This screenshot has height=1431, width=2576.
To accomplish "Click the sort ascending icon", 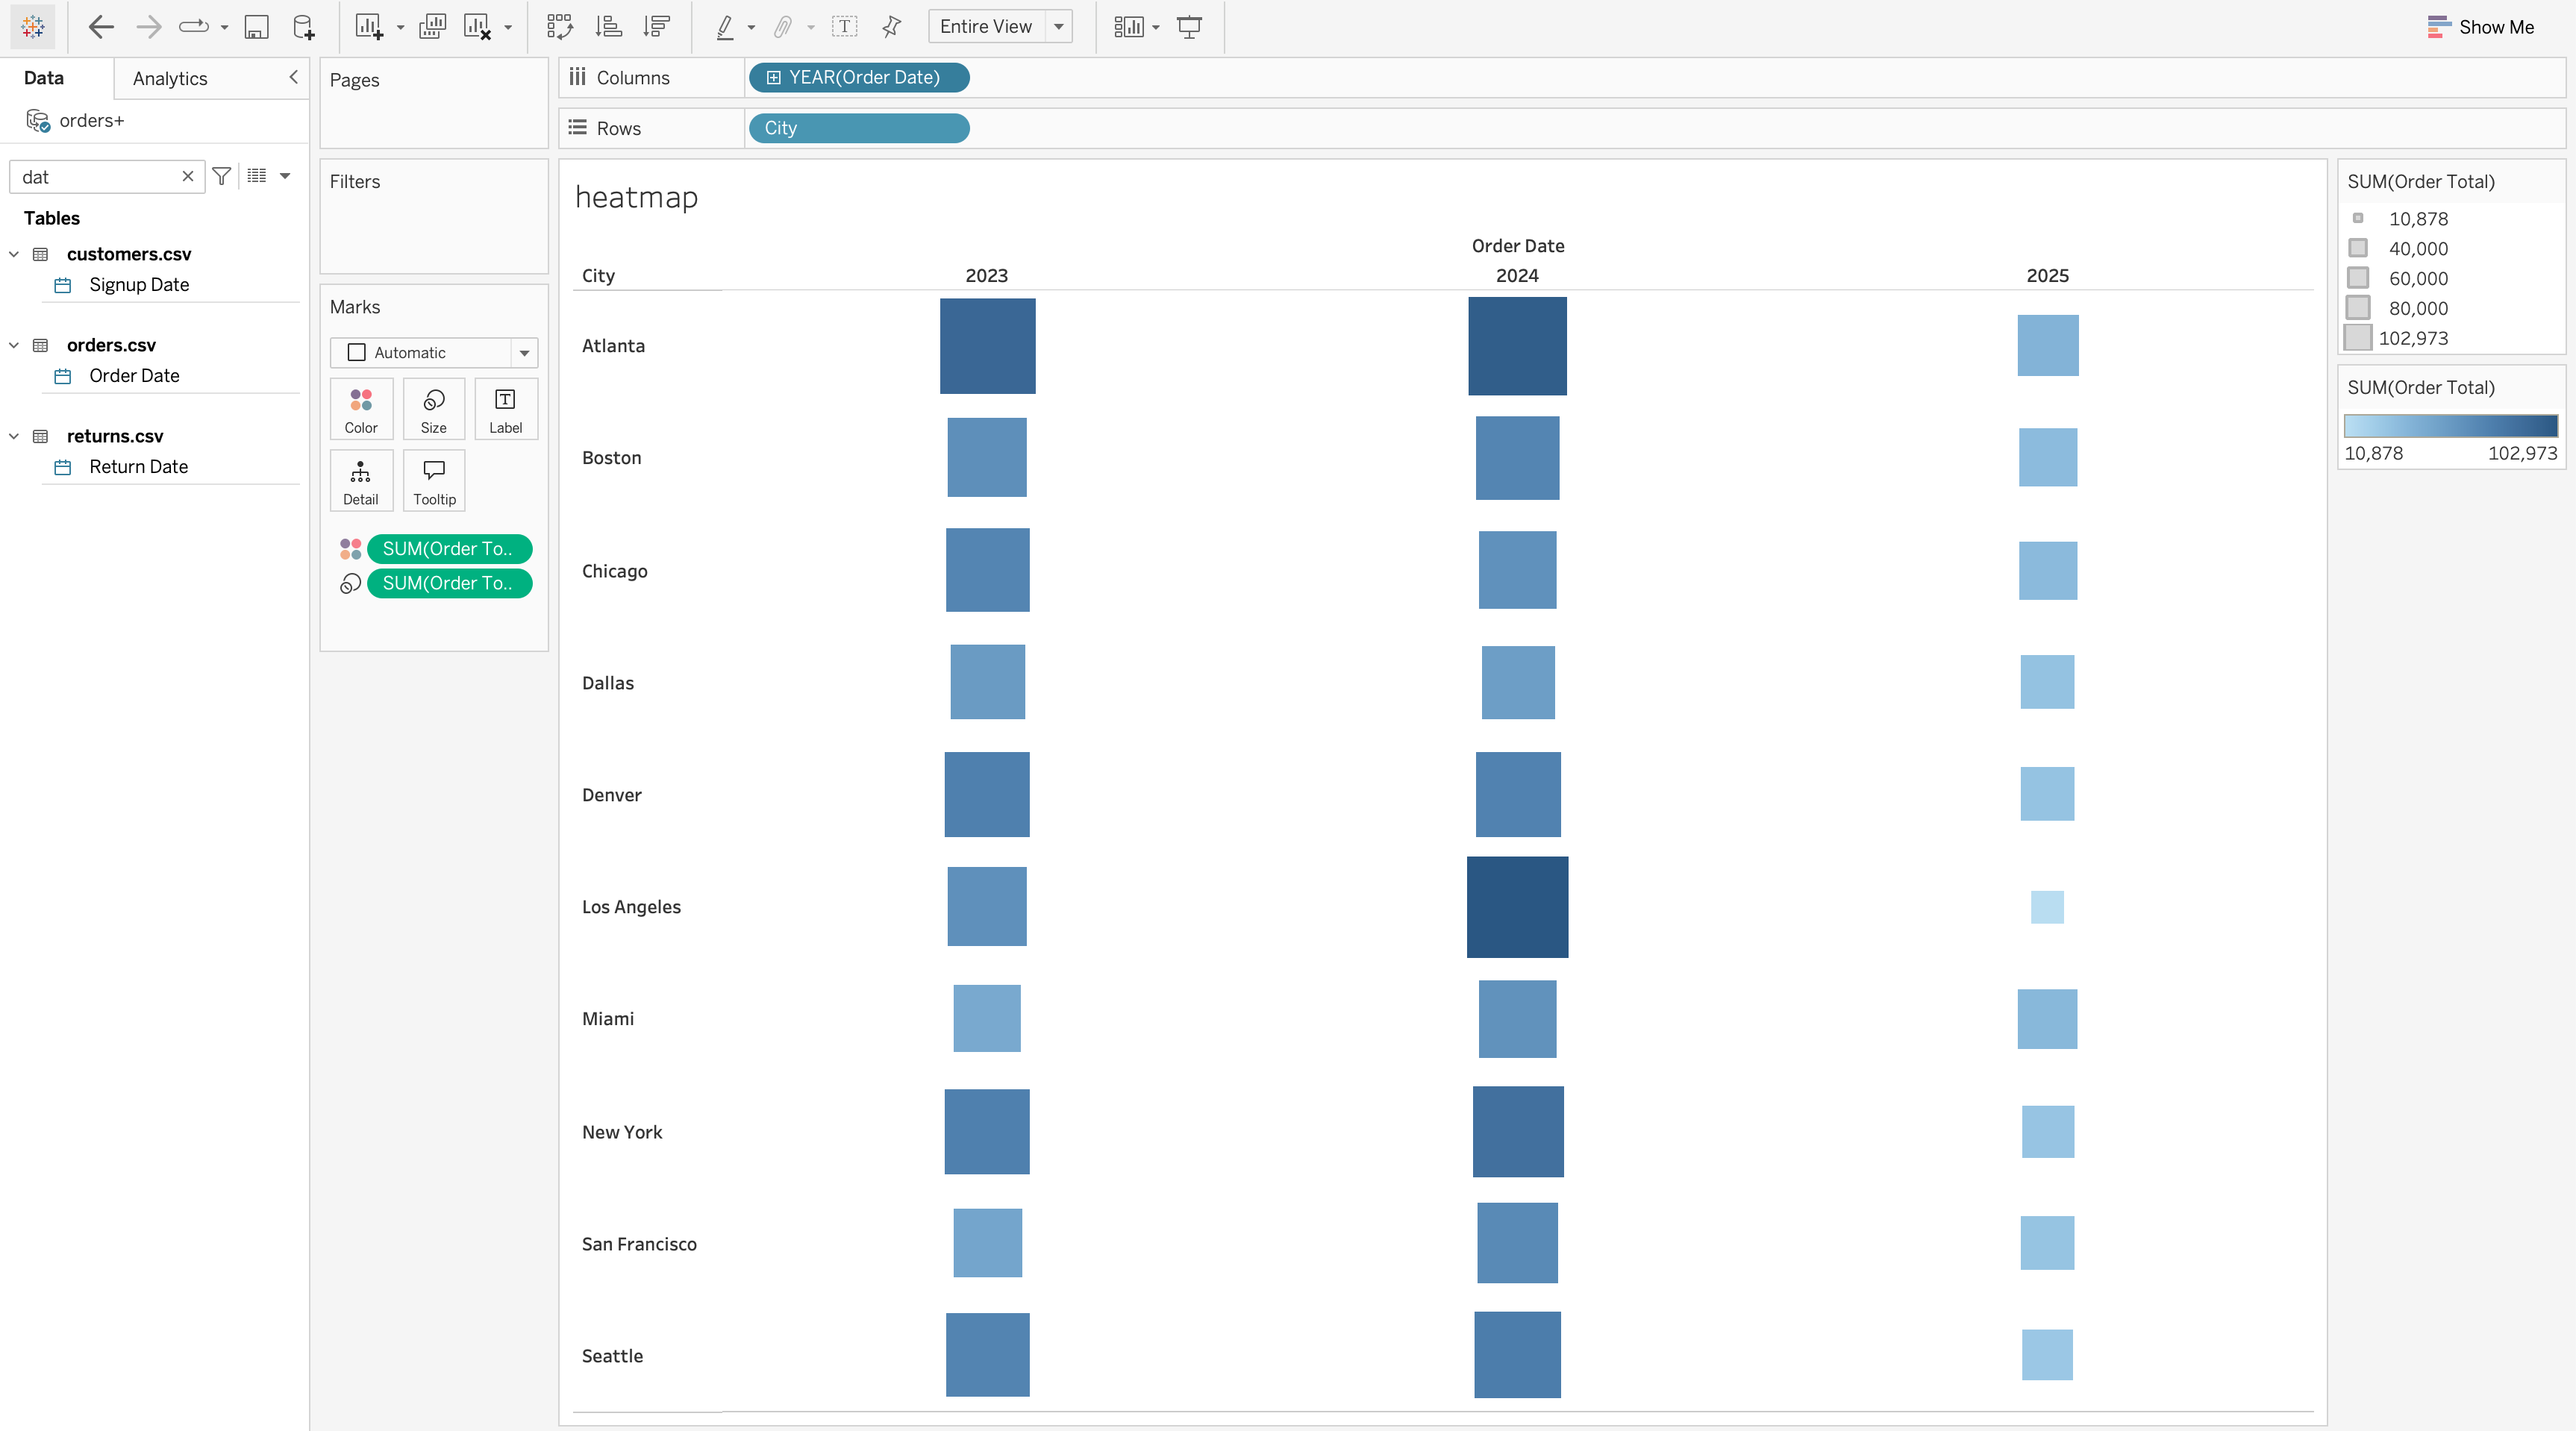I will tap(608, 27).
